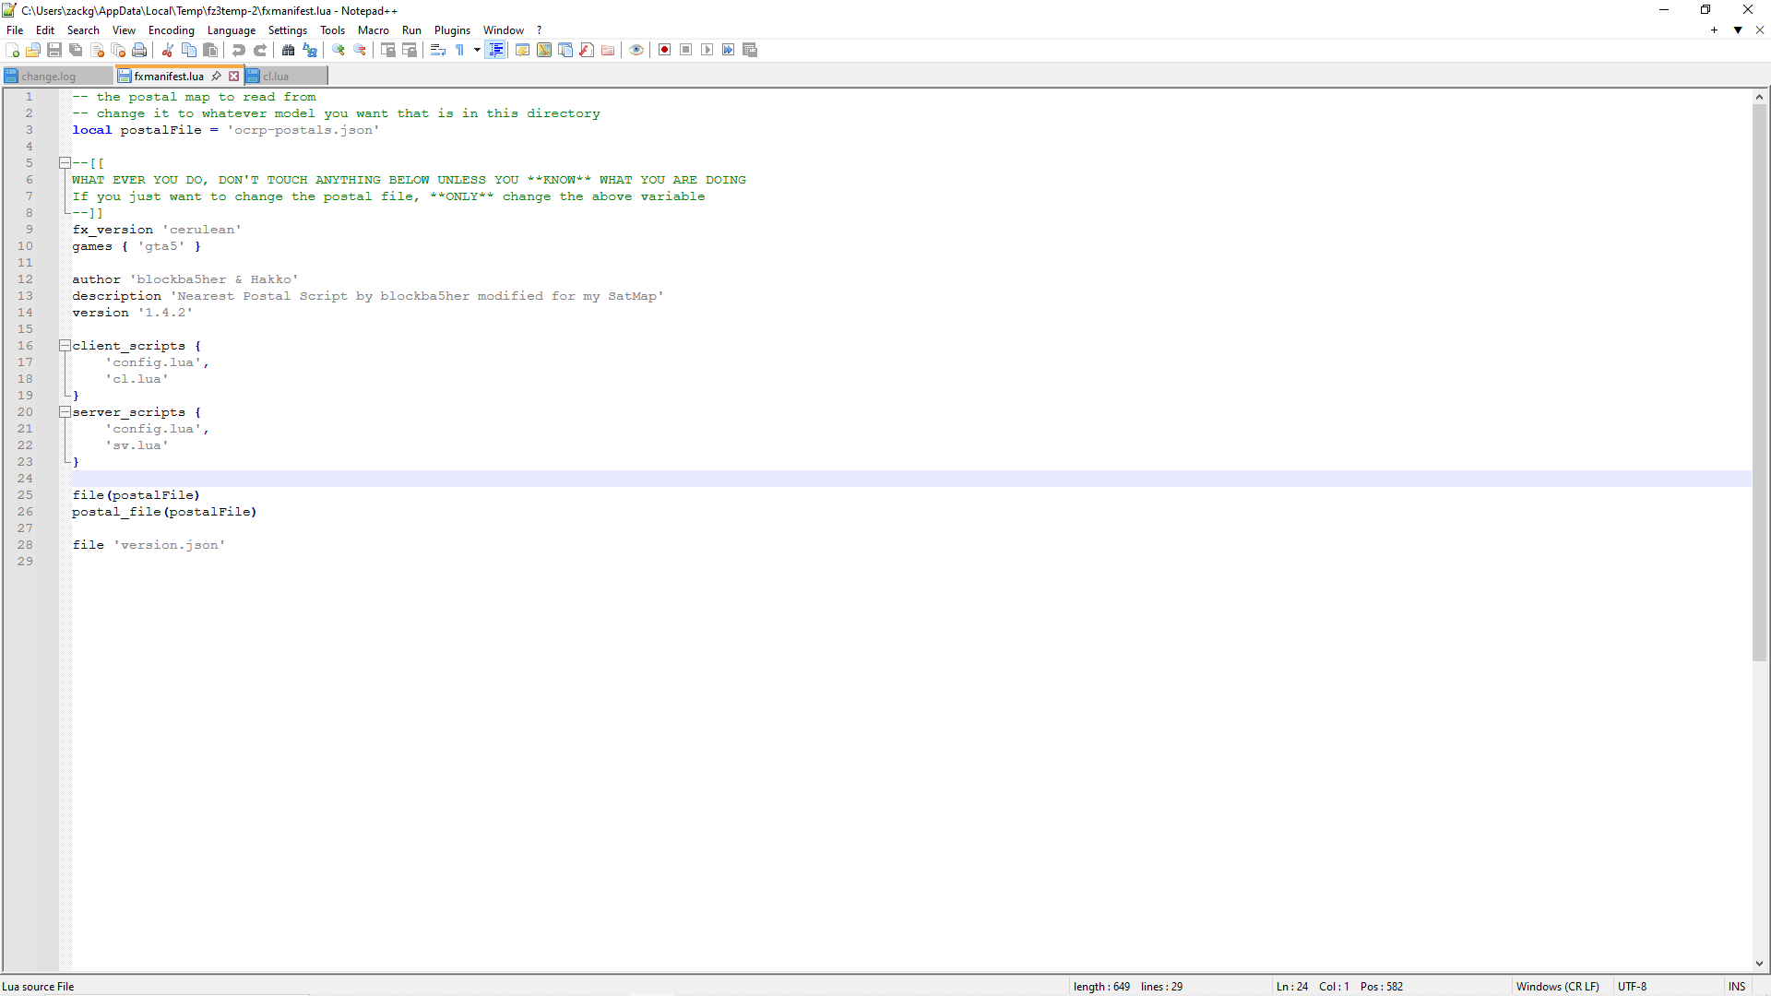Viewport: 1771px width, 996px height.
Task: Open a new tab with the + button
Action: tap(1713, 30)
